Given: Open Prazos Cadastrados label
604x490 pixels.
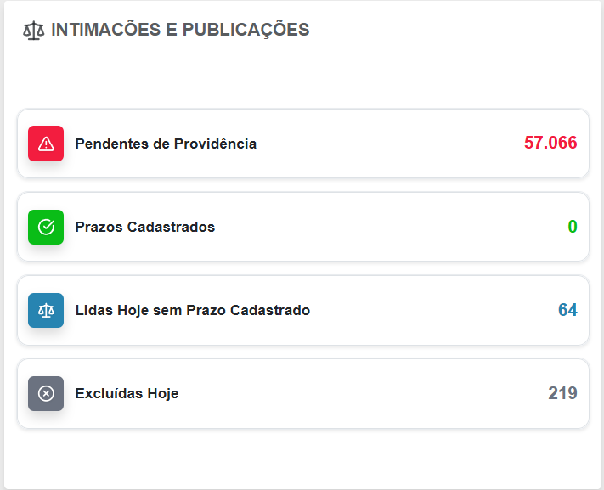Looking at the screenshot, I should pyautogui.click(x=144, y=227).
